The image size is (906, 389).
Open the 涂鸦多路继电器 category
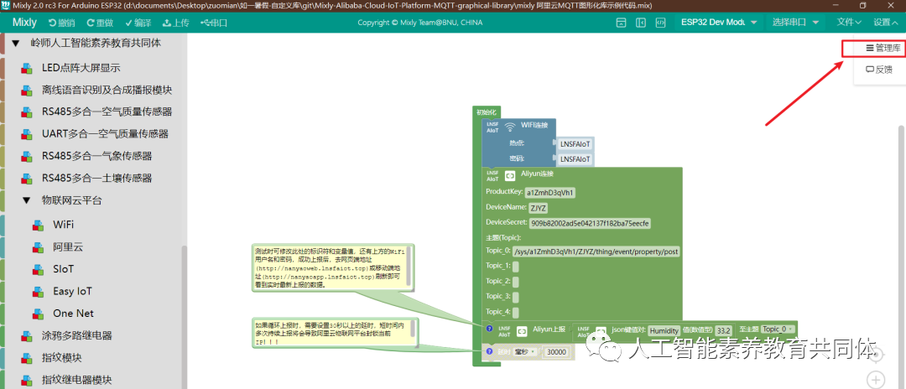pos(77,335)
